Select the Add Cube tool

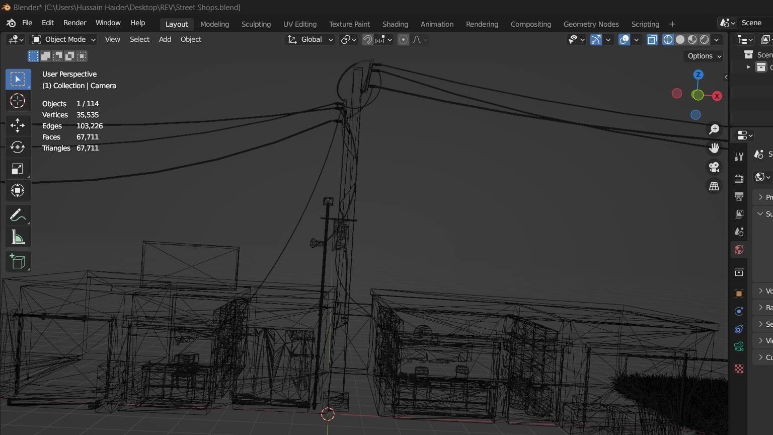pos(18,262)
